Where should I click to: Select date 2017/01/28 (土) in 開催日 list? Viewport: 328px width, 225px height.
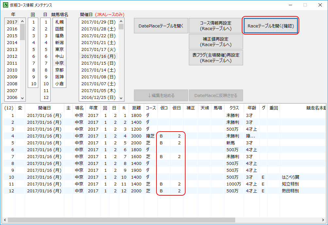pyautogui.click(x=99, y=29)
